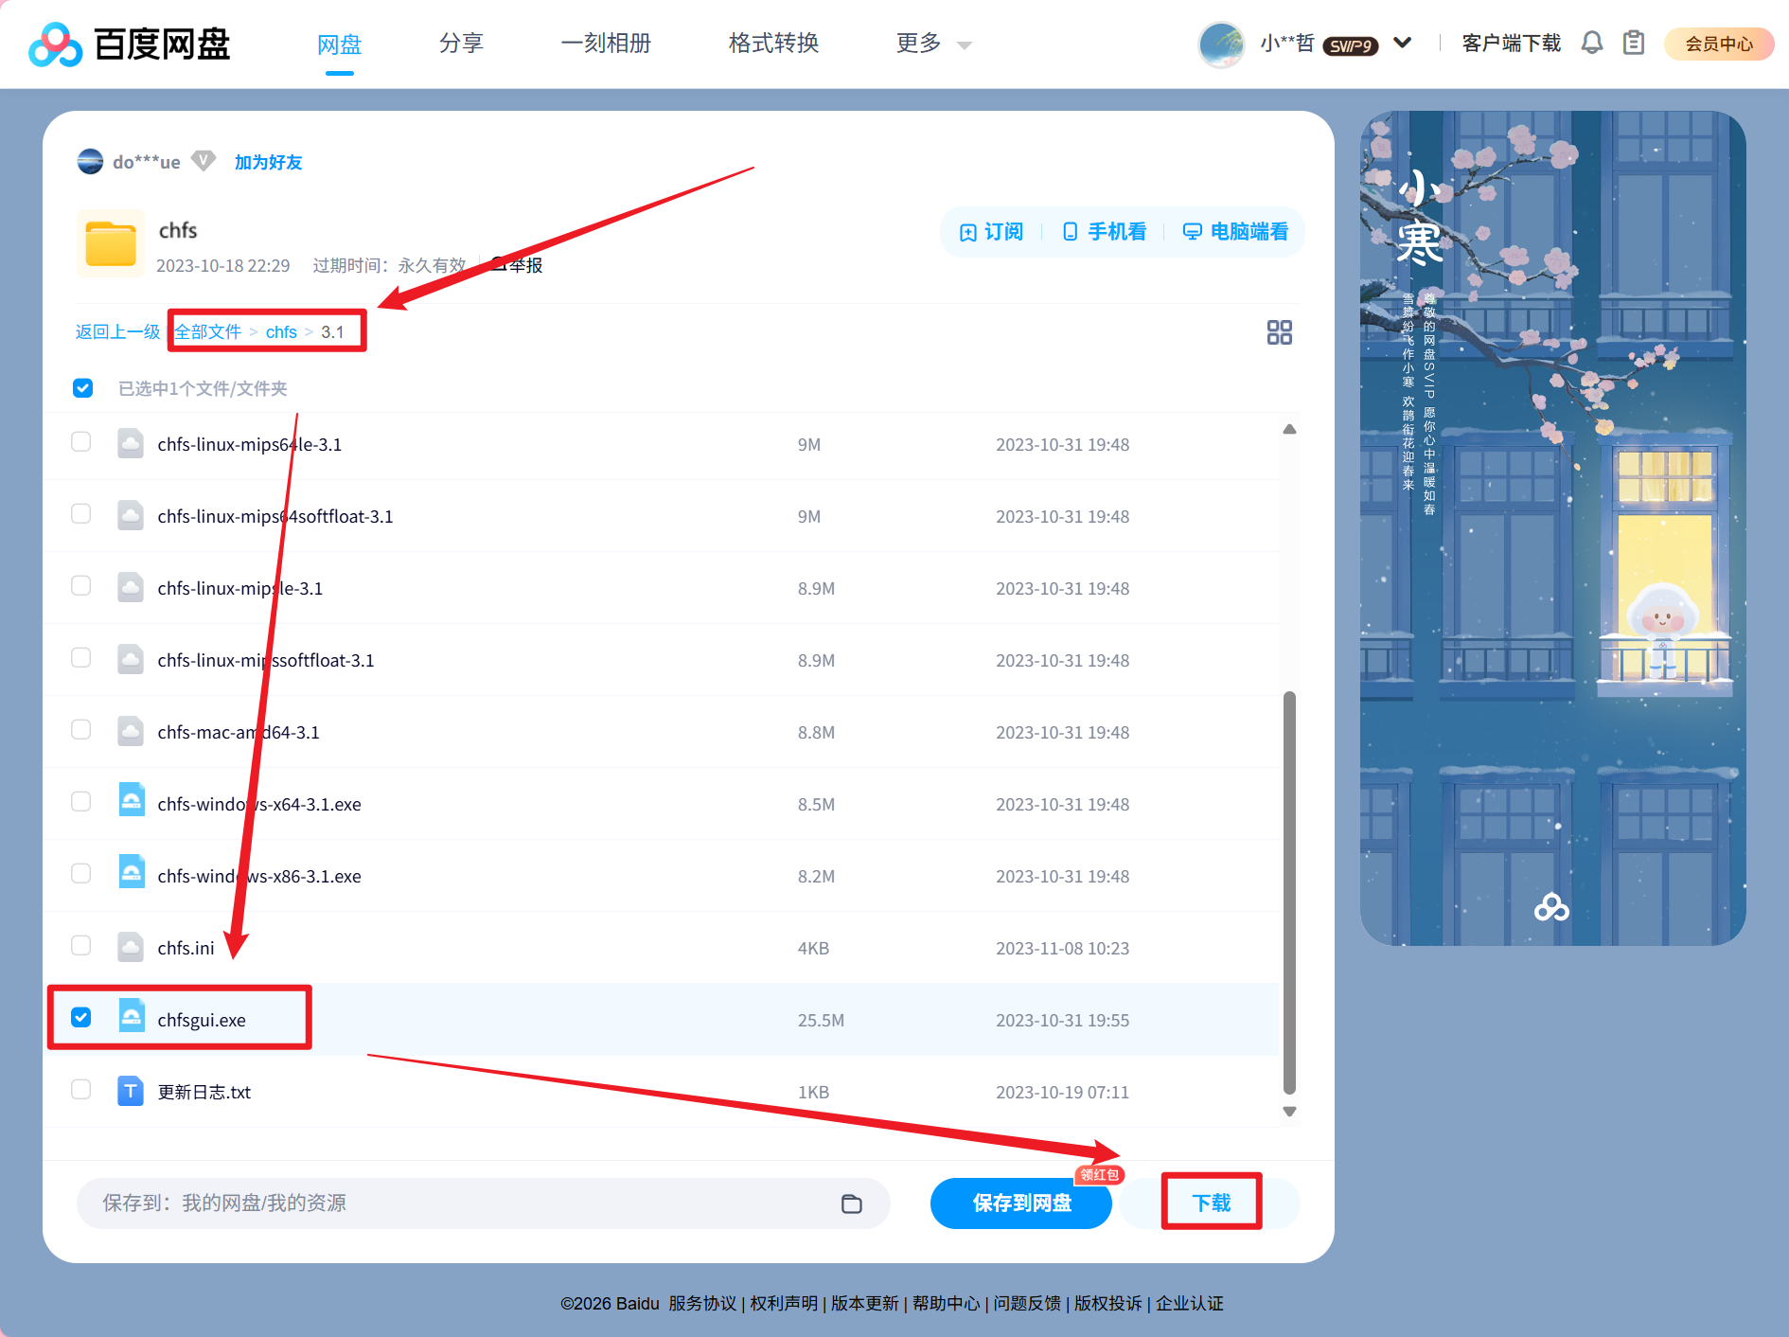Click the clipboard task icon
Image resolution: width=1789 pixels, height=1337 pixels.
[x=1634, y=43]
